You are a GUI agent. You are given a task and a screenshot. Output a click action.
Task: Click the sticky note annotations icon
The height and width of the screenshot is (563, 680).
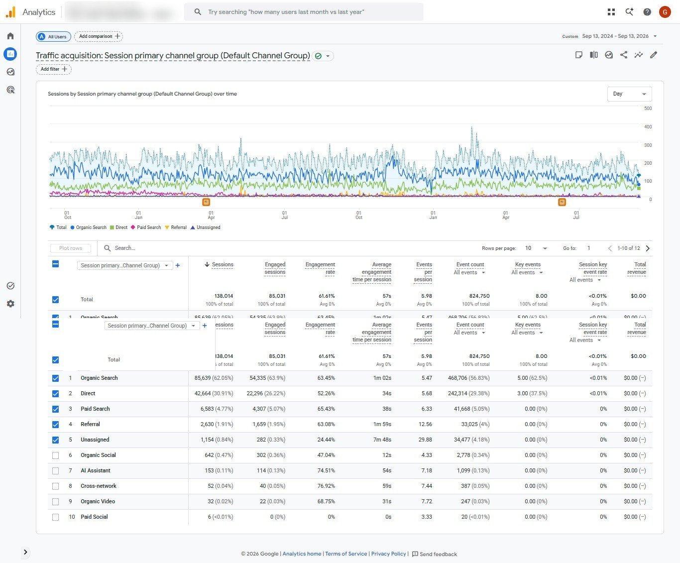[579, 55]
